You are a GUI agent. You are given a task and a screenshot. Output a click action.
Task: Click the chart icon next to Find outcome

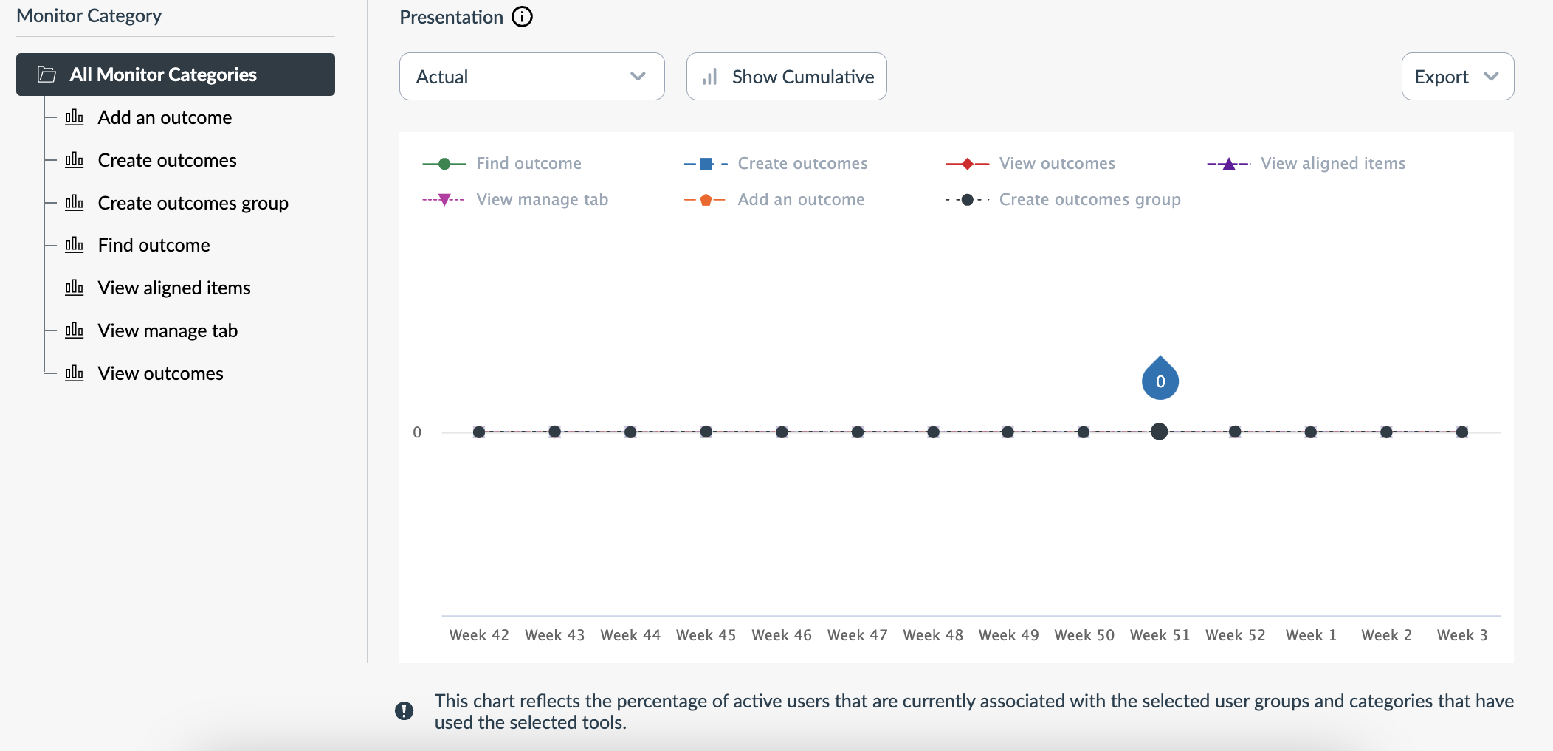click(75, 245)
